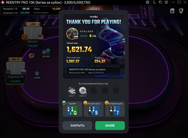Click magicman130 time bank progress bar
The width and height of the screenshot is (188, 138).
[x=15, y=85]
